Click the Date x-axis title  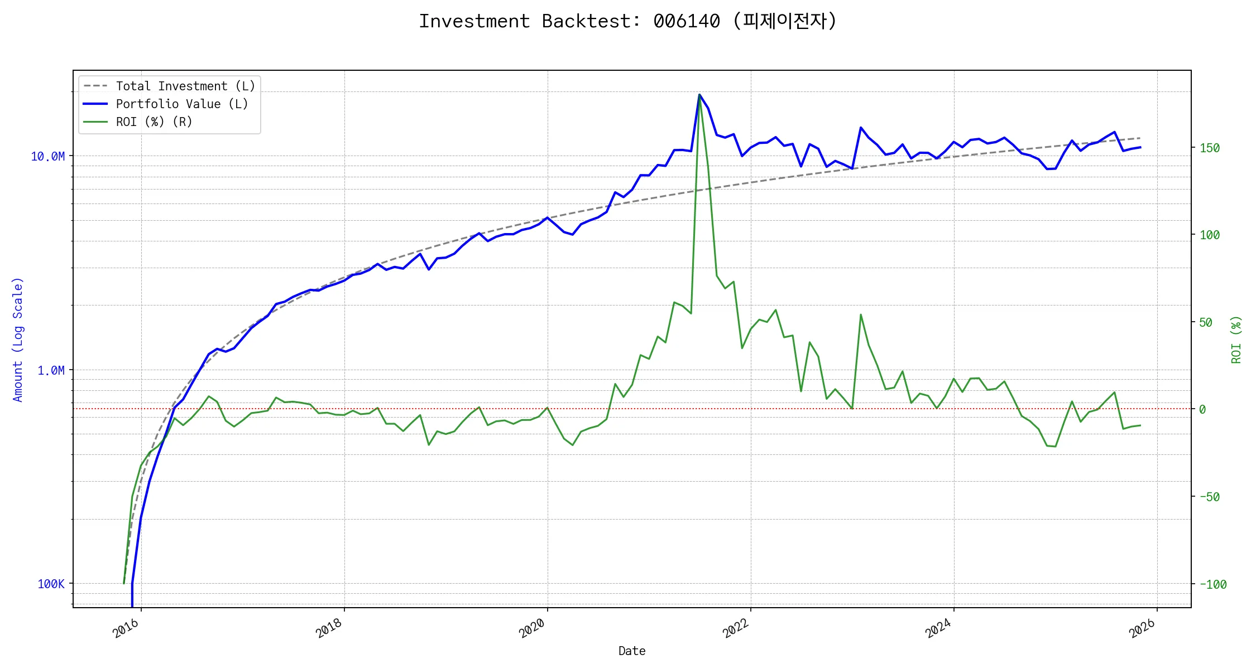[x=632, y=651]
